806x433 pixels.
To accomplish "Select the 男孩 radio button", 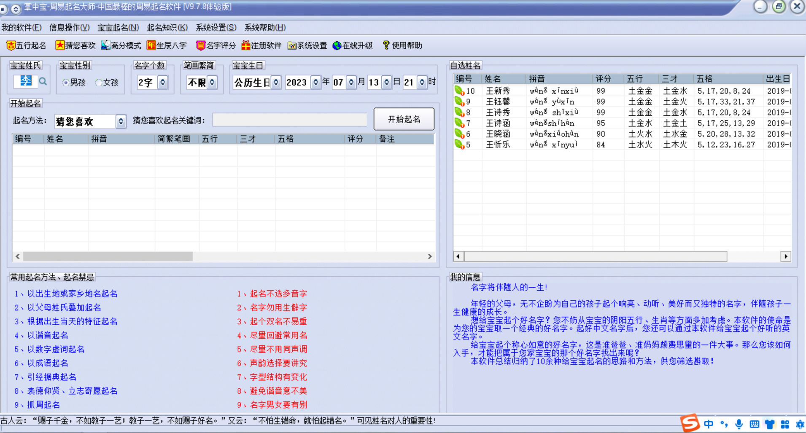I will (x=65, y=83).
